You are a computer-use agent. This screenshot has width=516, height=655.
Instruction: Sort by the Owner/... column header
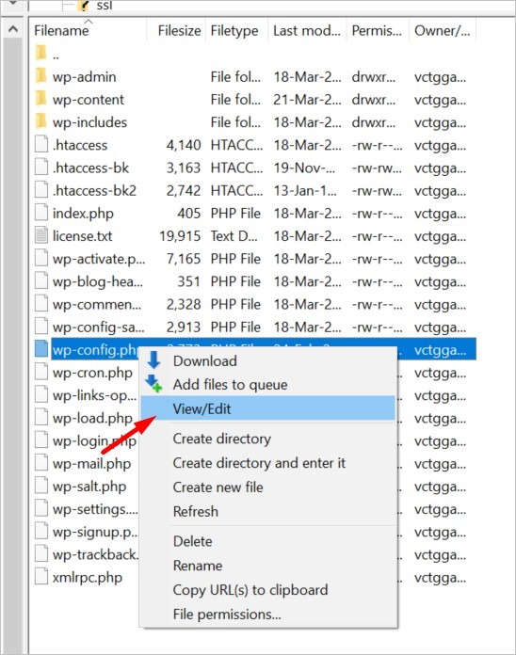pos(443,30)
